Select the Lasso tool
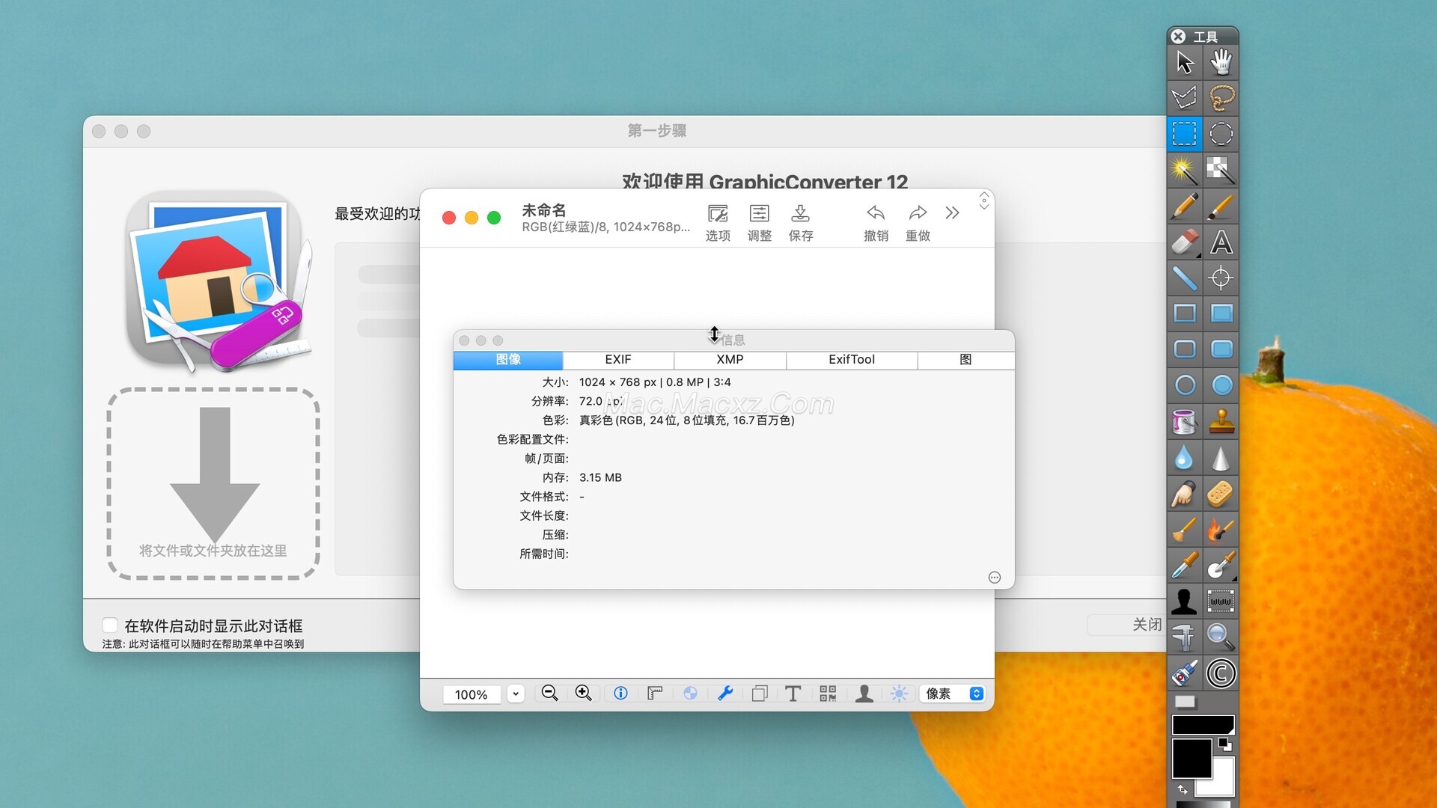 [x=1221, y=98]
